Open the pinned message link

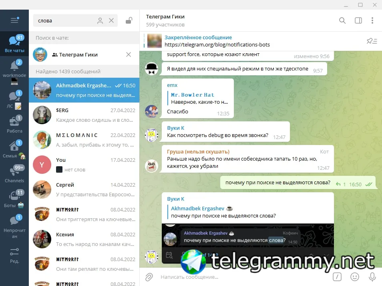tap(217, 44)
